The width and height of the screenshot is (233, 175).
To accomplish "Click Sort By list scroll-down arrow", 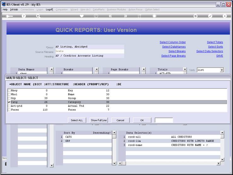I will (114, 163).
